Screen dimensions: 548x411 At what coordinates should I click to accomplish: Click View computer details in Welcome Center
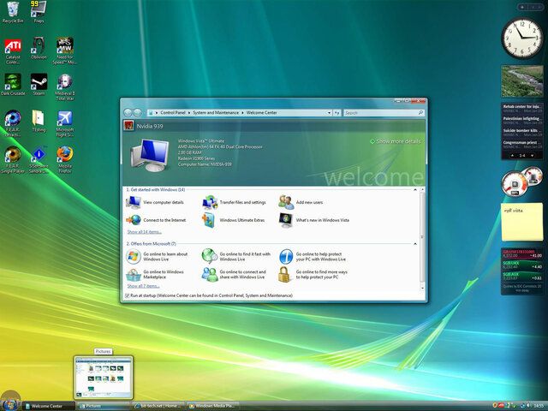(x=155, y=202)
